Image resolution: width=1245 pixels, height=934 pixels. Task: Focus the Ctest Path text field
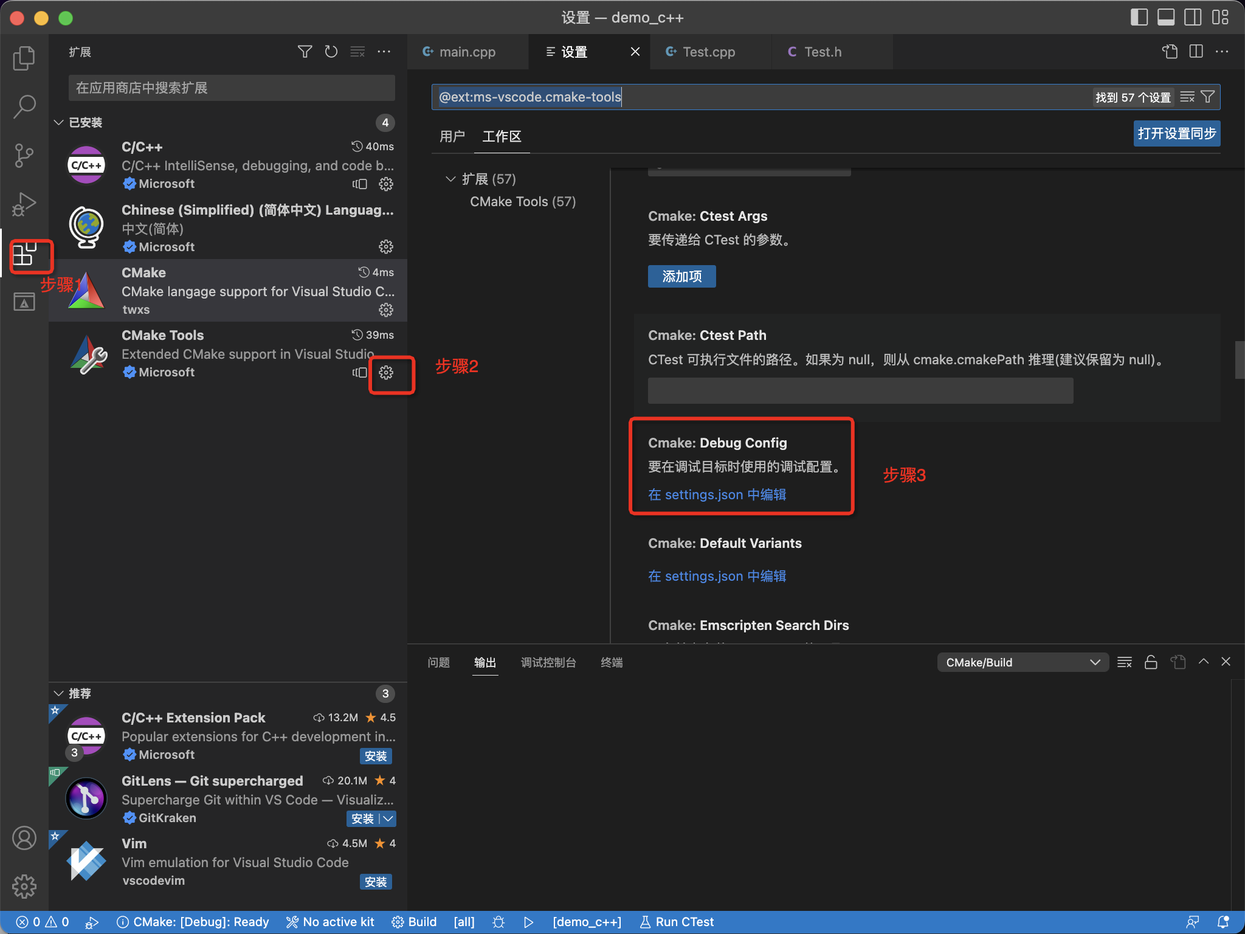[x=860, y=390]
